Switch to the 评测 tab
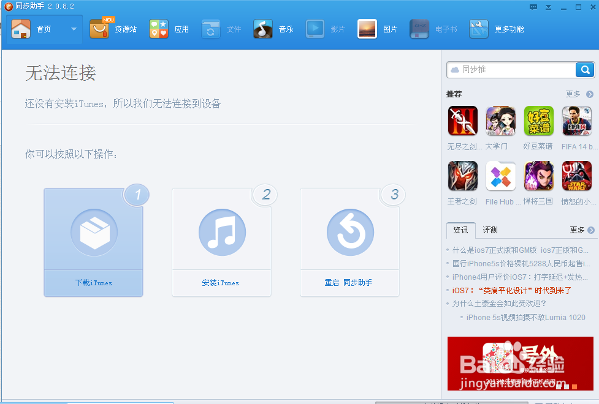The image size is (599, 404). click(490, 230)
